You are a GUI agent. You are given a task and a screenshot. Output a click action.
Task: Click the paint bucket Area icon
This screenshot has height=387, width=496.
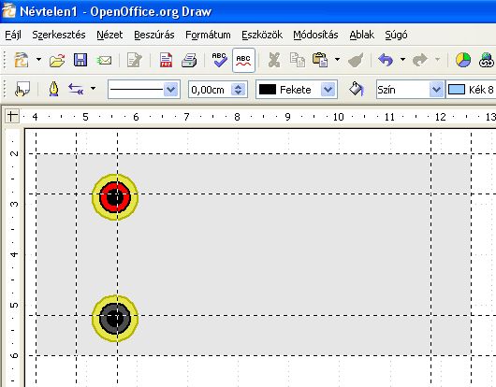[x=357, y=89]
